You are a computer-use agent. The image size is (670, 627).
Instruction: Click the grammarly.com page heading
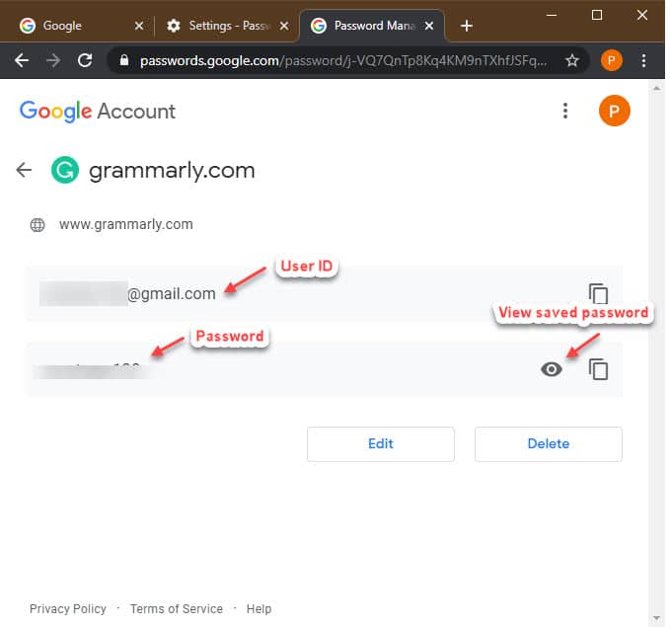tap(172, 171)
